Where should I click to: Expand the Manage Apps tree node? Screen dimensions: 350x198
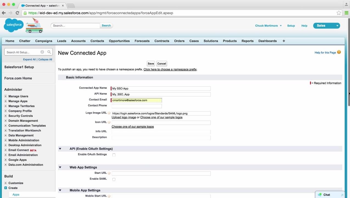coord(5,101)
